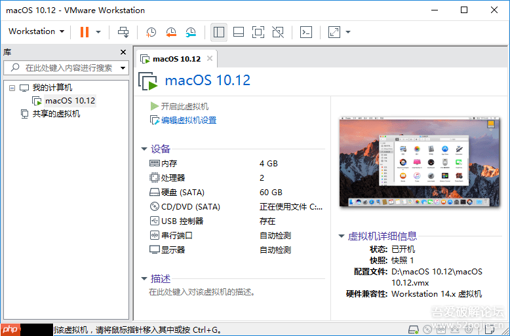
Task: Select 共享的虚拟机 tree item
Action: tap(56, 114)
